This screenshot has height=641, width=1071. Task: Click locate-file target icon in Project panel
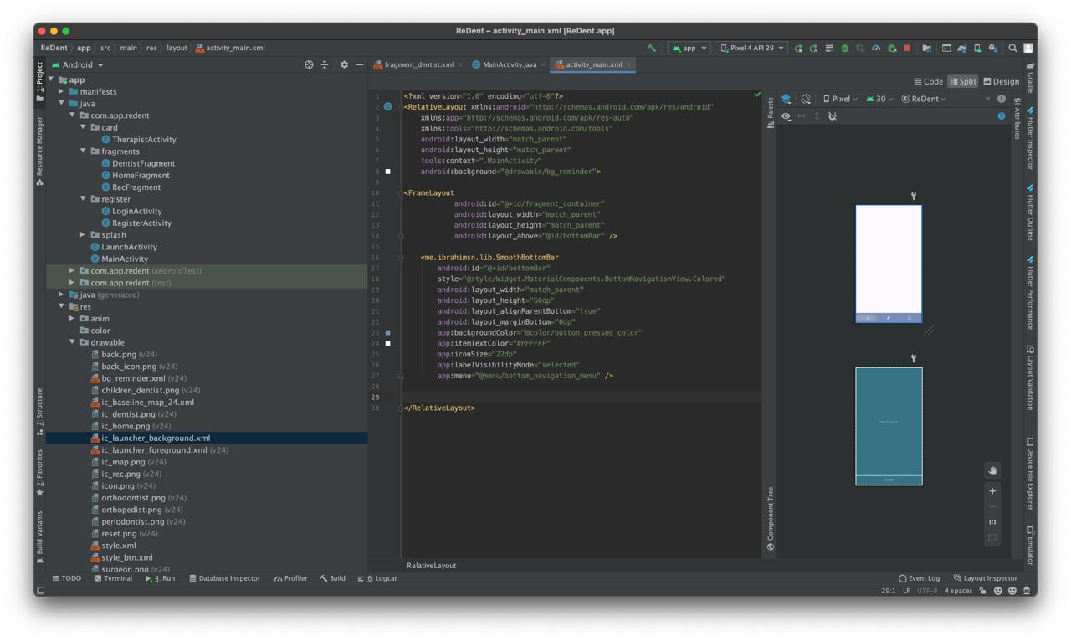coord(309,64)
